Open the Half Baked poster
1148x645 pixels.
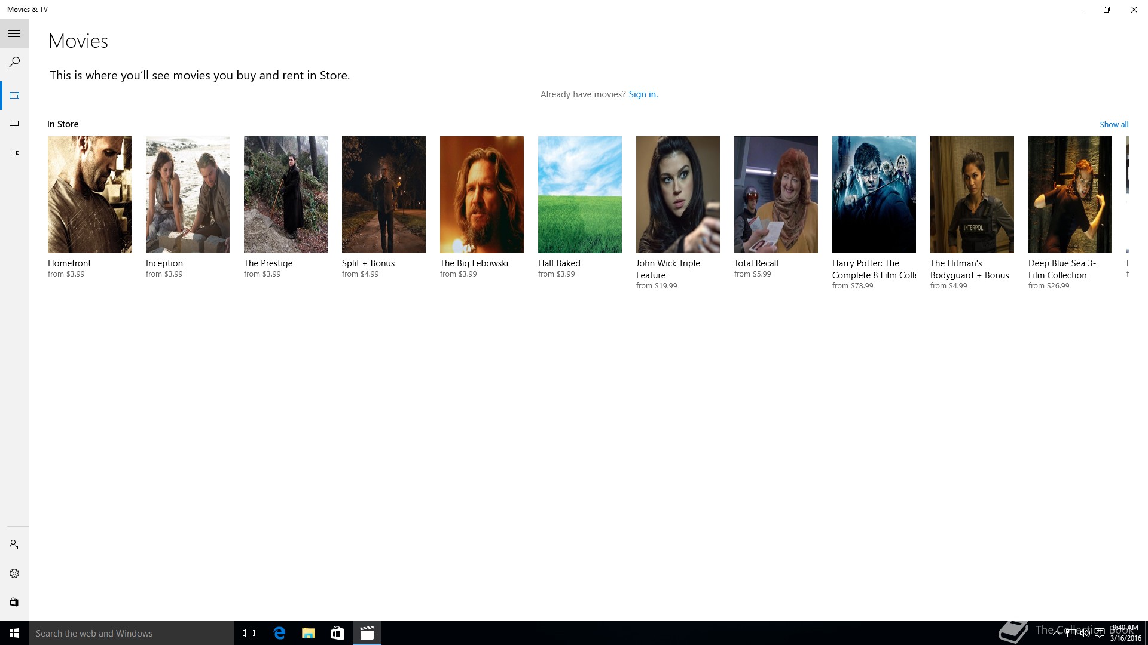[x=580, y=195]
